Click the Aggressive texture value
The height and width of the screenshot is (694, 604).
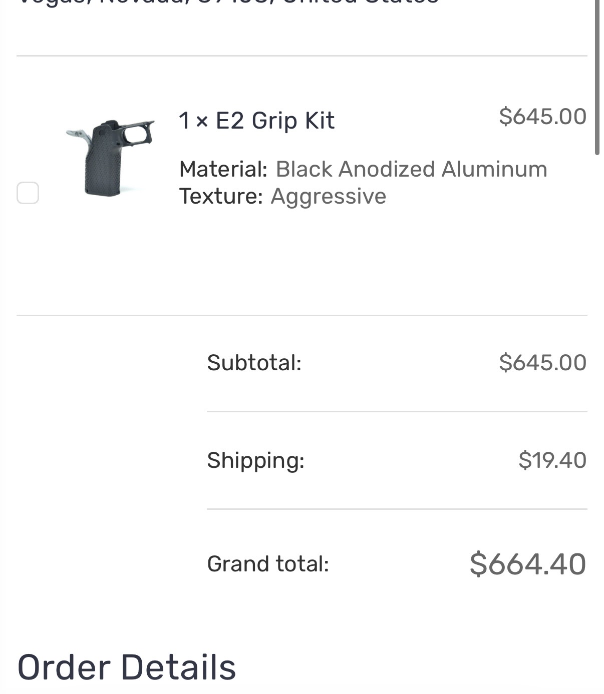(x=329, y=197)
